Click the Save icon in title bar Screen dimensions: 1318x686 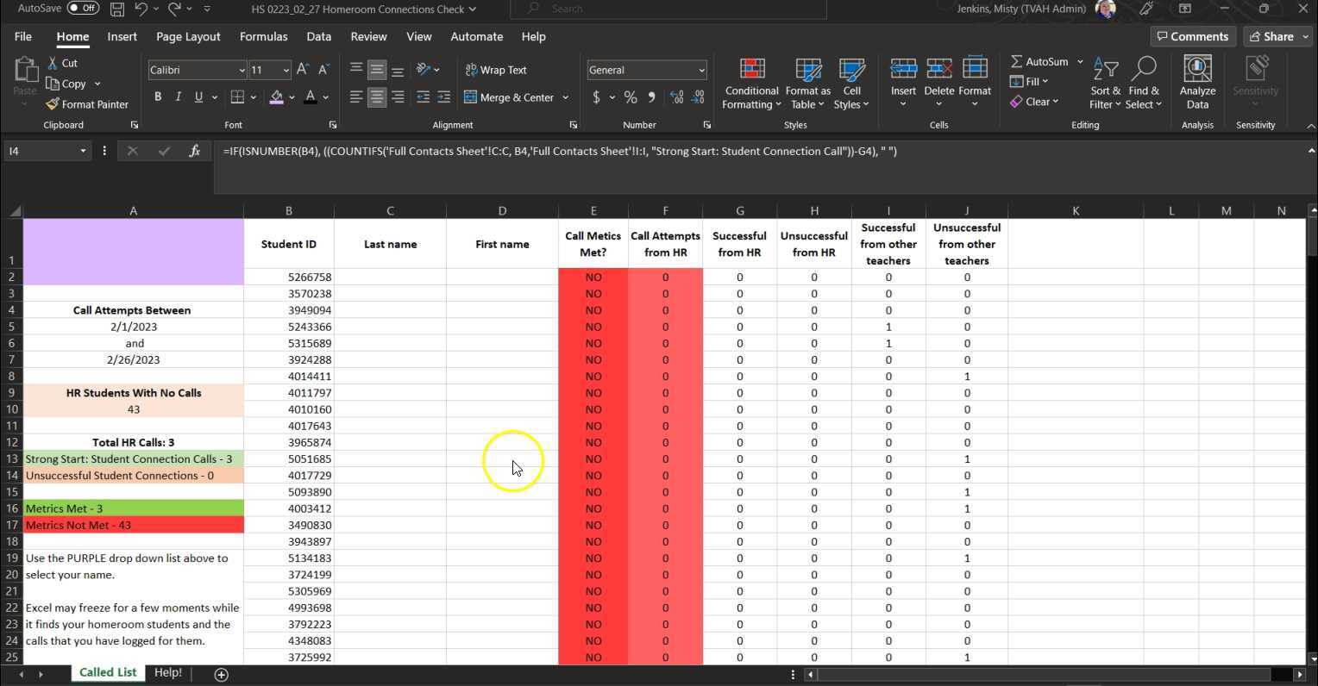tap(116, 9)
